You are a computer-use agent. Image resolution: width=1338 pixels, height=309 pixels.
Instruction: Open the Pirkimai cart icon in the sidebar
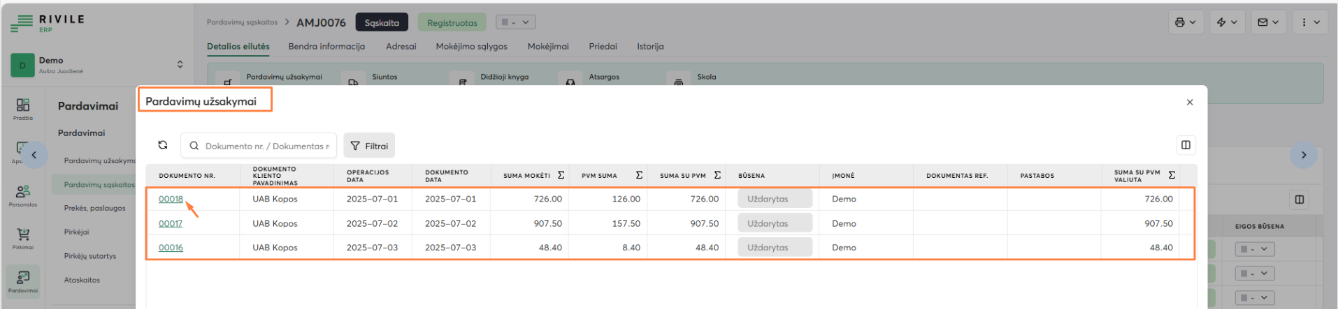click(x=23, y=238)
